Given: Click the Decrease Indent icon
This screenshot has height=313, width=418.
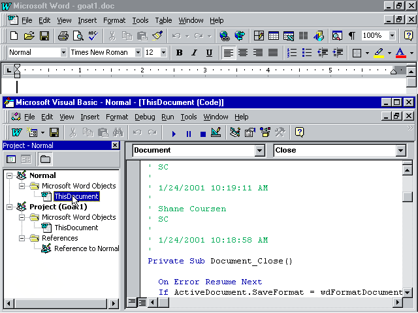Looking at the screenshot, I should point(322,52).
